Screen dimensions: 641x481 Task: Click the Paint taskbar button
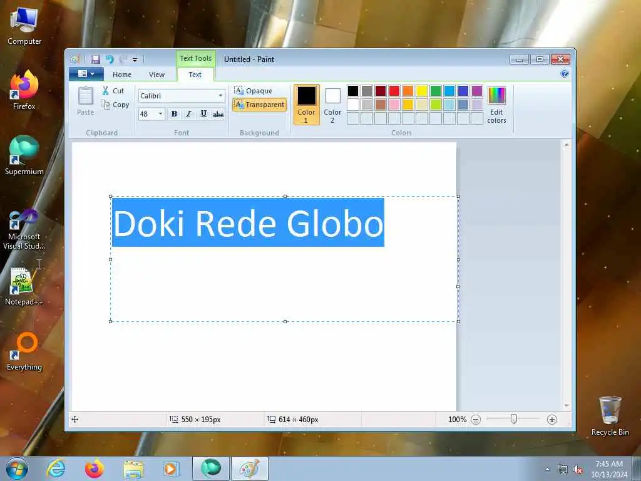click(249, 468)
